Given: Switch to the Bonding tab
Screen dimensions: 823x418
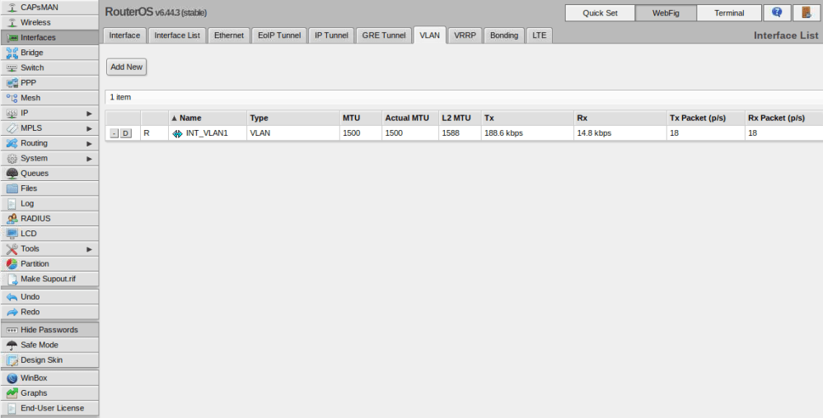Looking at the screenshot, I should [x=504, y=35].
